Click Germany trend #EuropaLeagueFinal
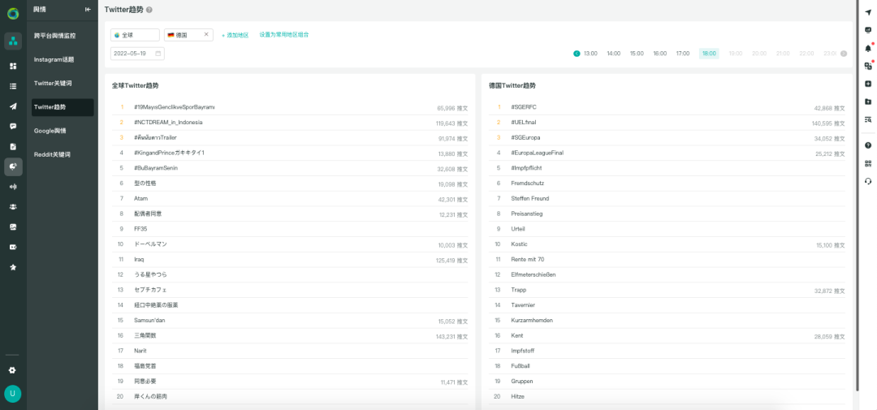877x410 pixels. (538, 153)
